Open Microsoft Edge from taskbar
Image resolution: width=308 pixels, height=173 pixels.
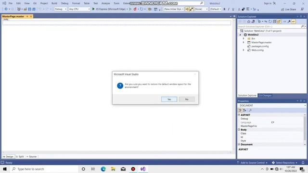pyautogui.click(x=103, y=169)
